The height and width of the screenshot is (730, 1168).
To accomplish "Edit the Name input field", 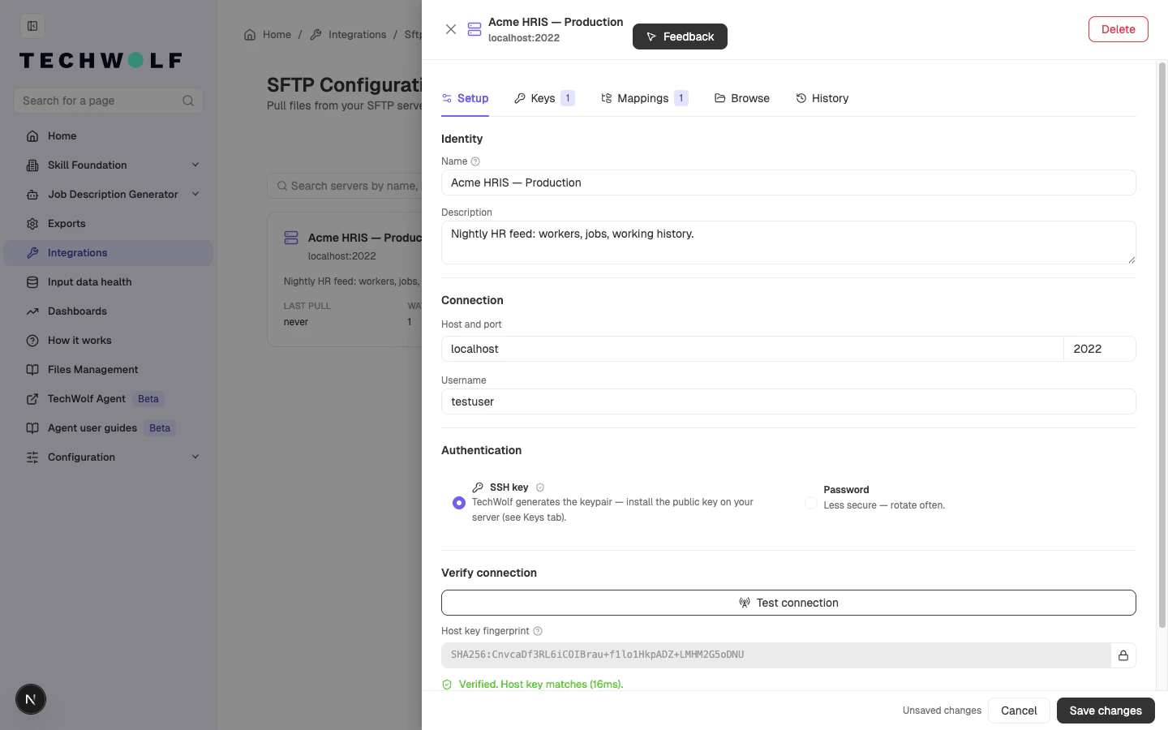I will click(x=788, y=182).
